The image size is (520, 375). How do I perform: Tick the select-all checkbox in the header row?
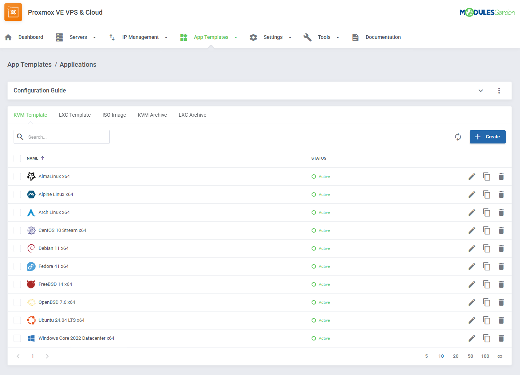[x=17, y=158]
